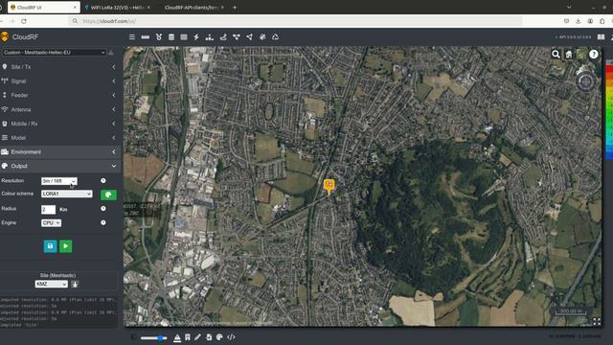Open the satellite tool icon
613x345 pixels.
[x=262, y=37]
